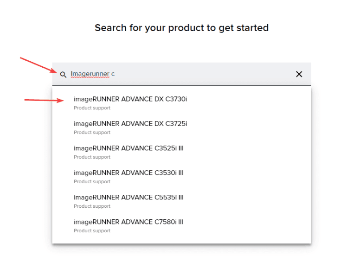
Task: Select imageRUNNER ADVANCE DX C3725i suggestion
Action: (130, 123)
